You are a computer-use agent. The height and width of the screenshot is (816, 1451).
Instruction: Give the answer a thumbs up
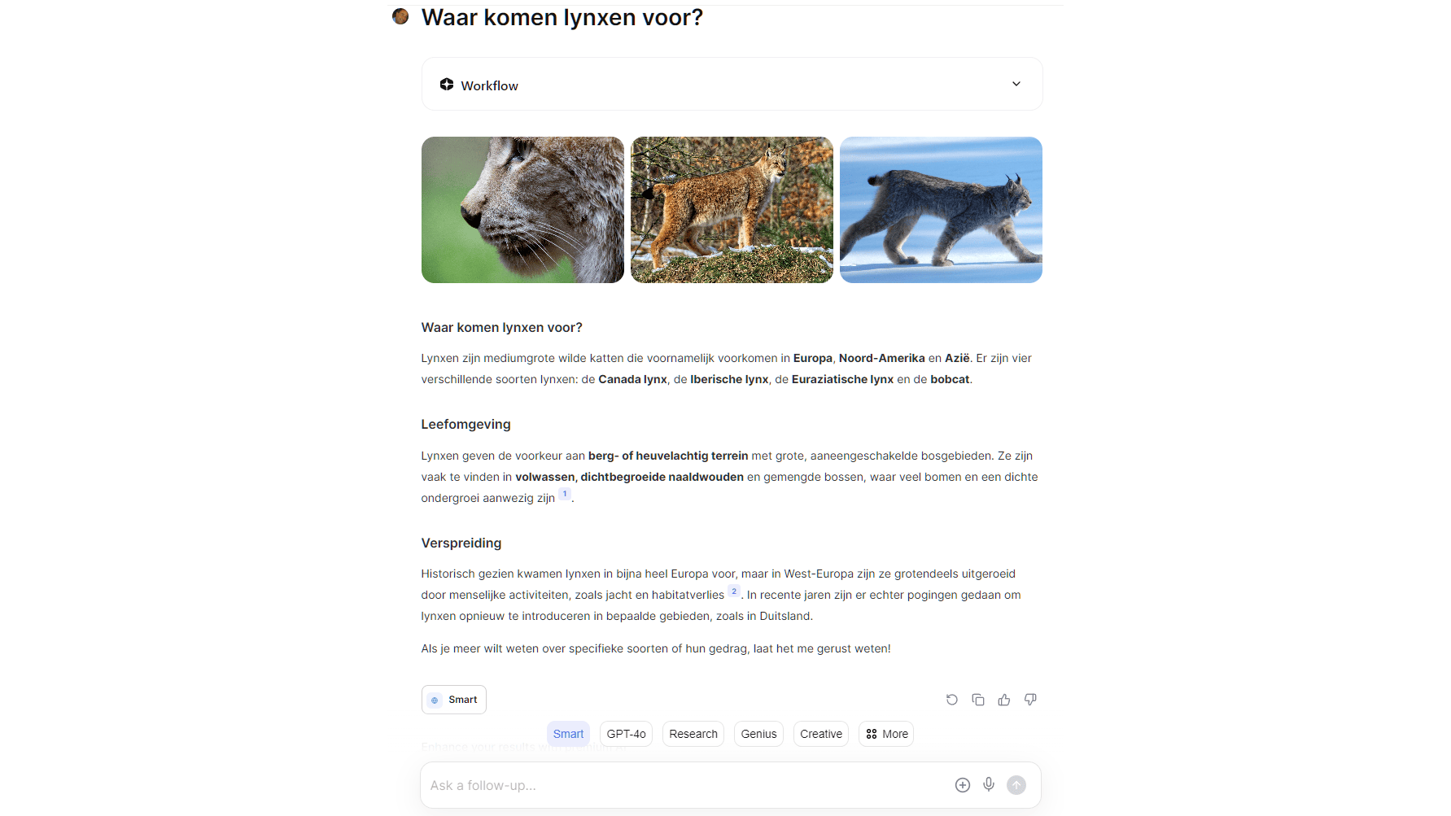coord(1004,700)
